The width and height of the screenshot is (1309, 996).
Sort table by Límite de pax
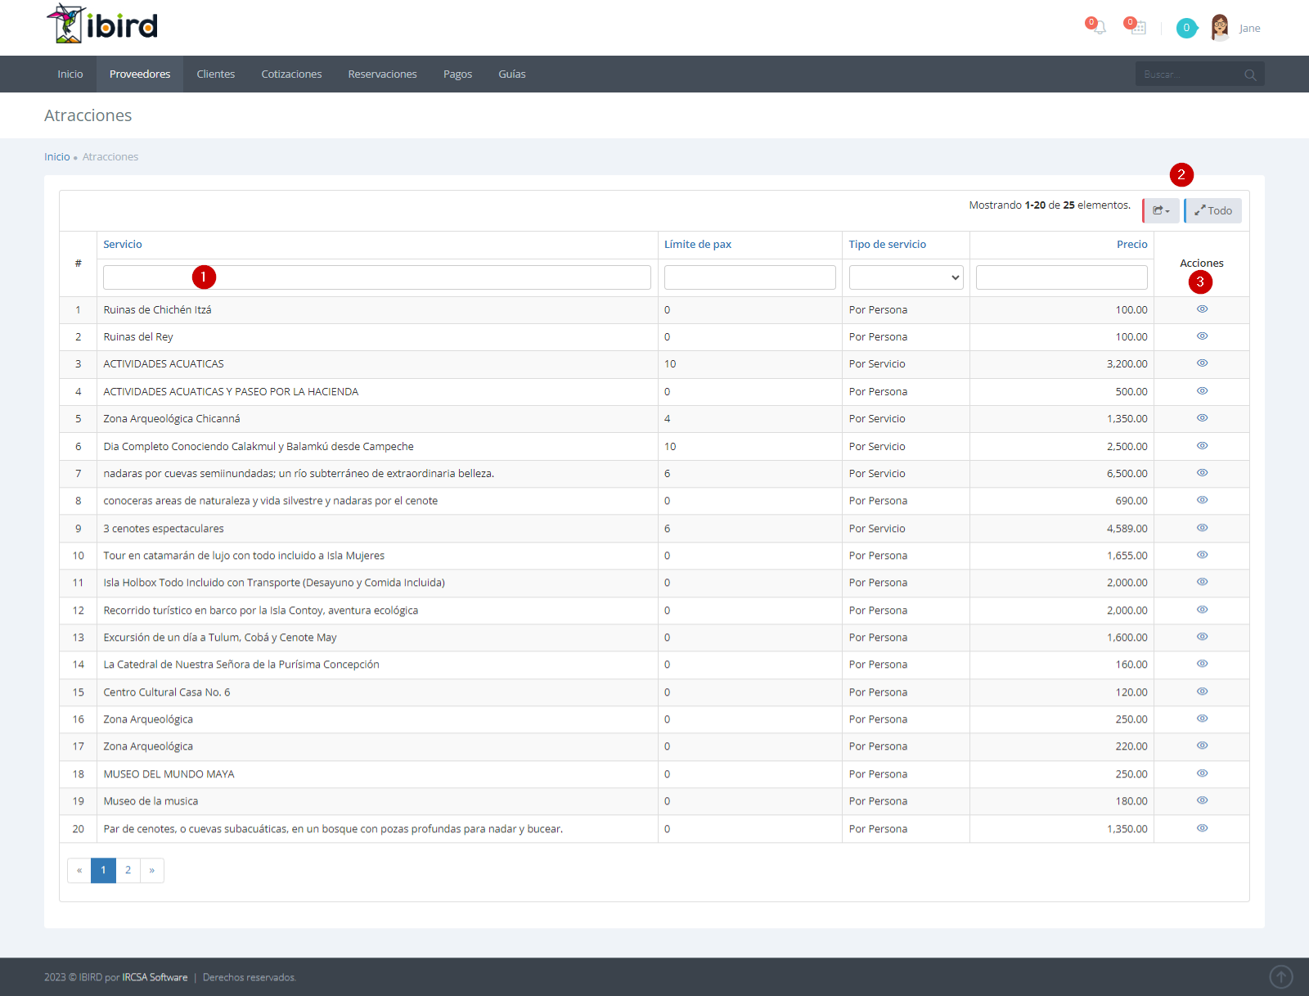[698, 245]
